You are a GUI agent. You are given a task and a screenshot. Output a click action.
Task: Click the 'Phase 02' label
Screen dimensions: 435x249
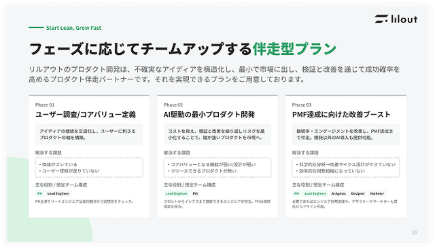pos(173,104)
